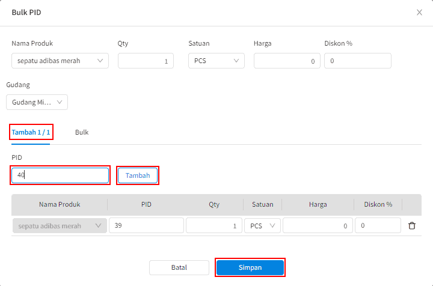
Task: Open the Nama Produk dropdown at top
Action: [60, 61]
